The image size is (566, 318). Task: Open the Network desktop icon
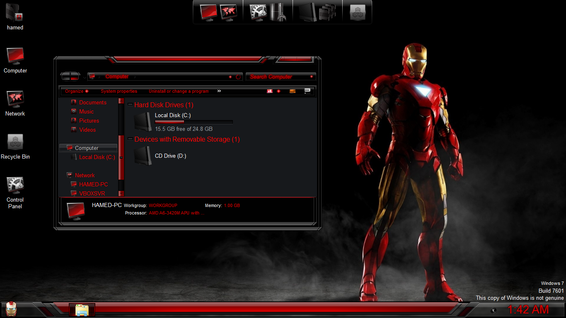click(15, 103)
